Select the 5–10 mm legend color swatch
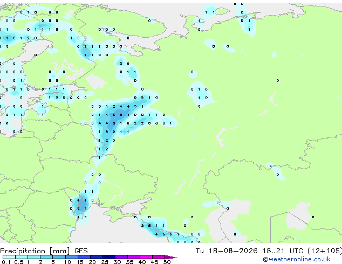The height and width of the screenshot is (264, 342). tap(59, 257)
